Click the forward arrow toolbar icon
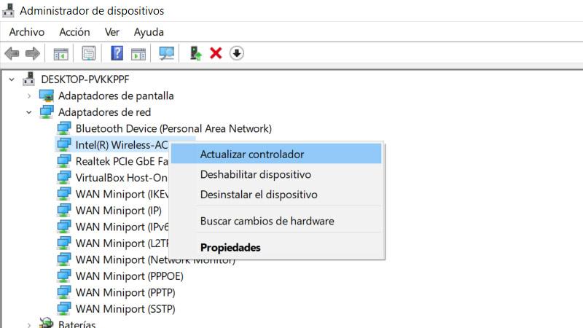583x328 pixels. click(32, 53)
